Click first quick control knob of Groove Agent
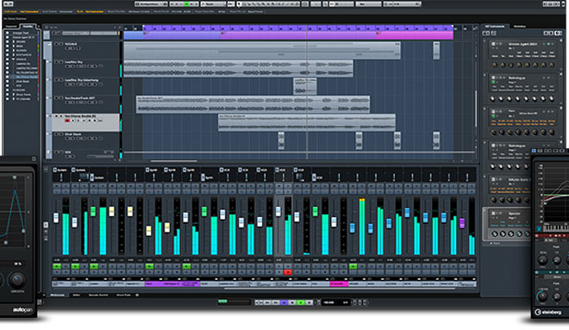The width and height of the screenshot is (569, 330). (494, 65)
